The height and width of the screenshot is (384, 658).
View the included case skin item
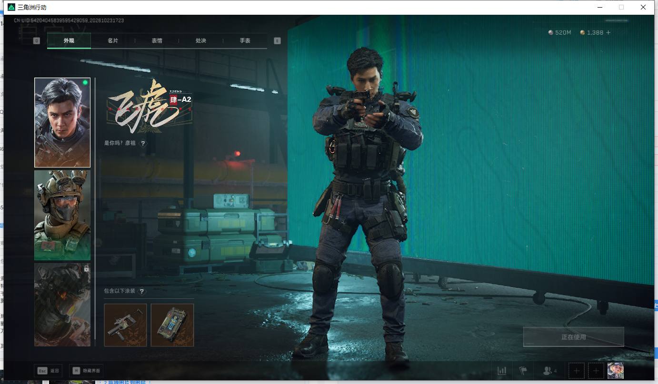[172, 325]
